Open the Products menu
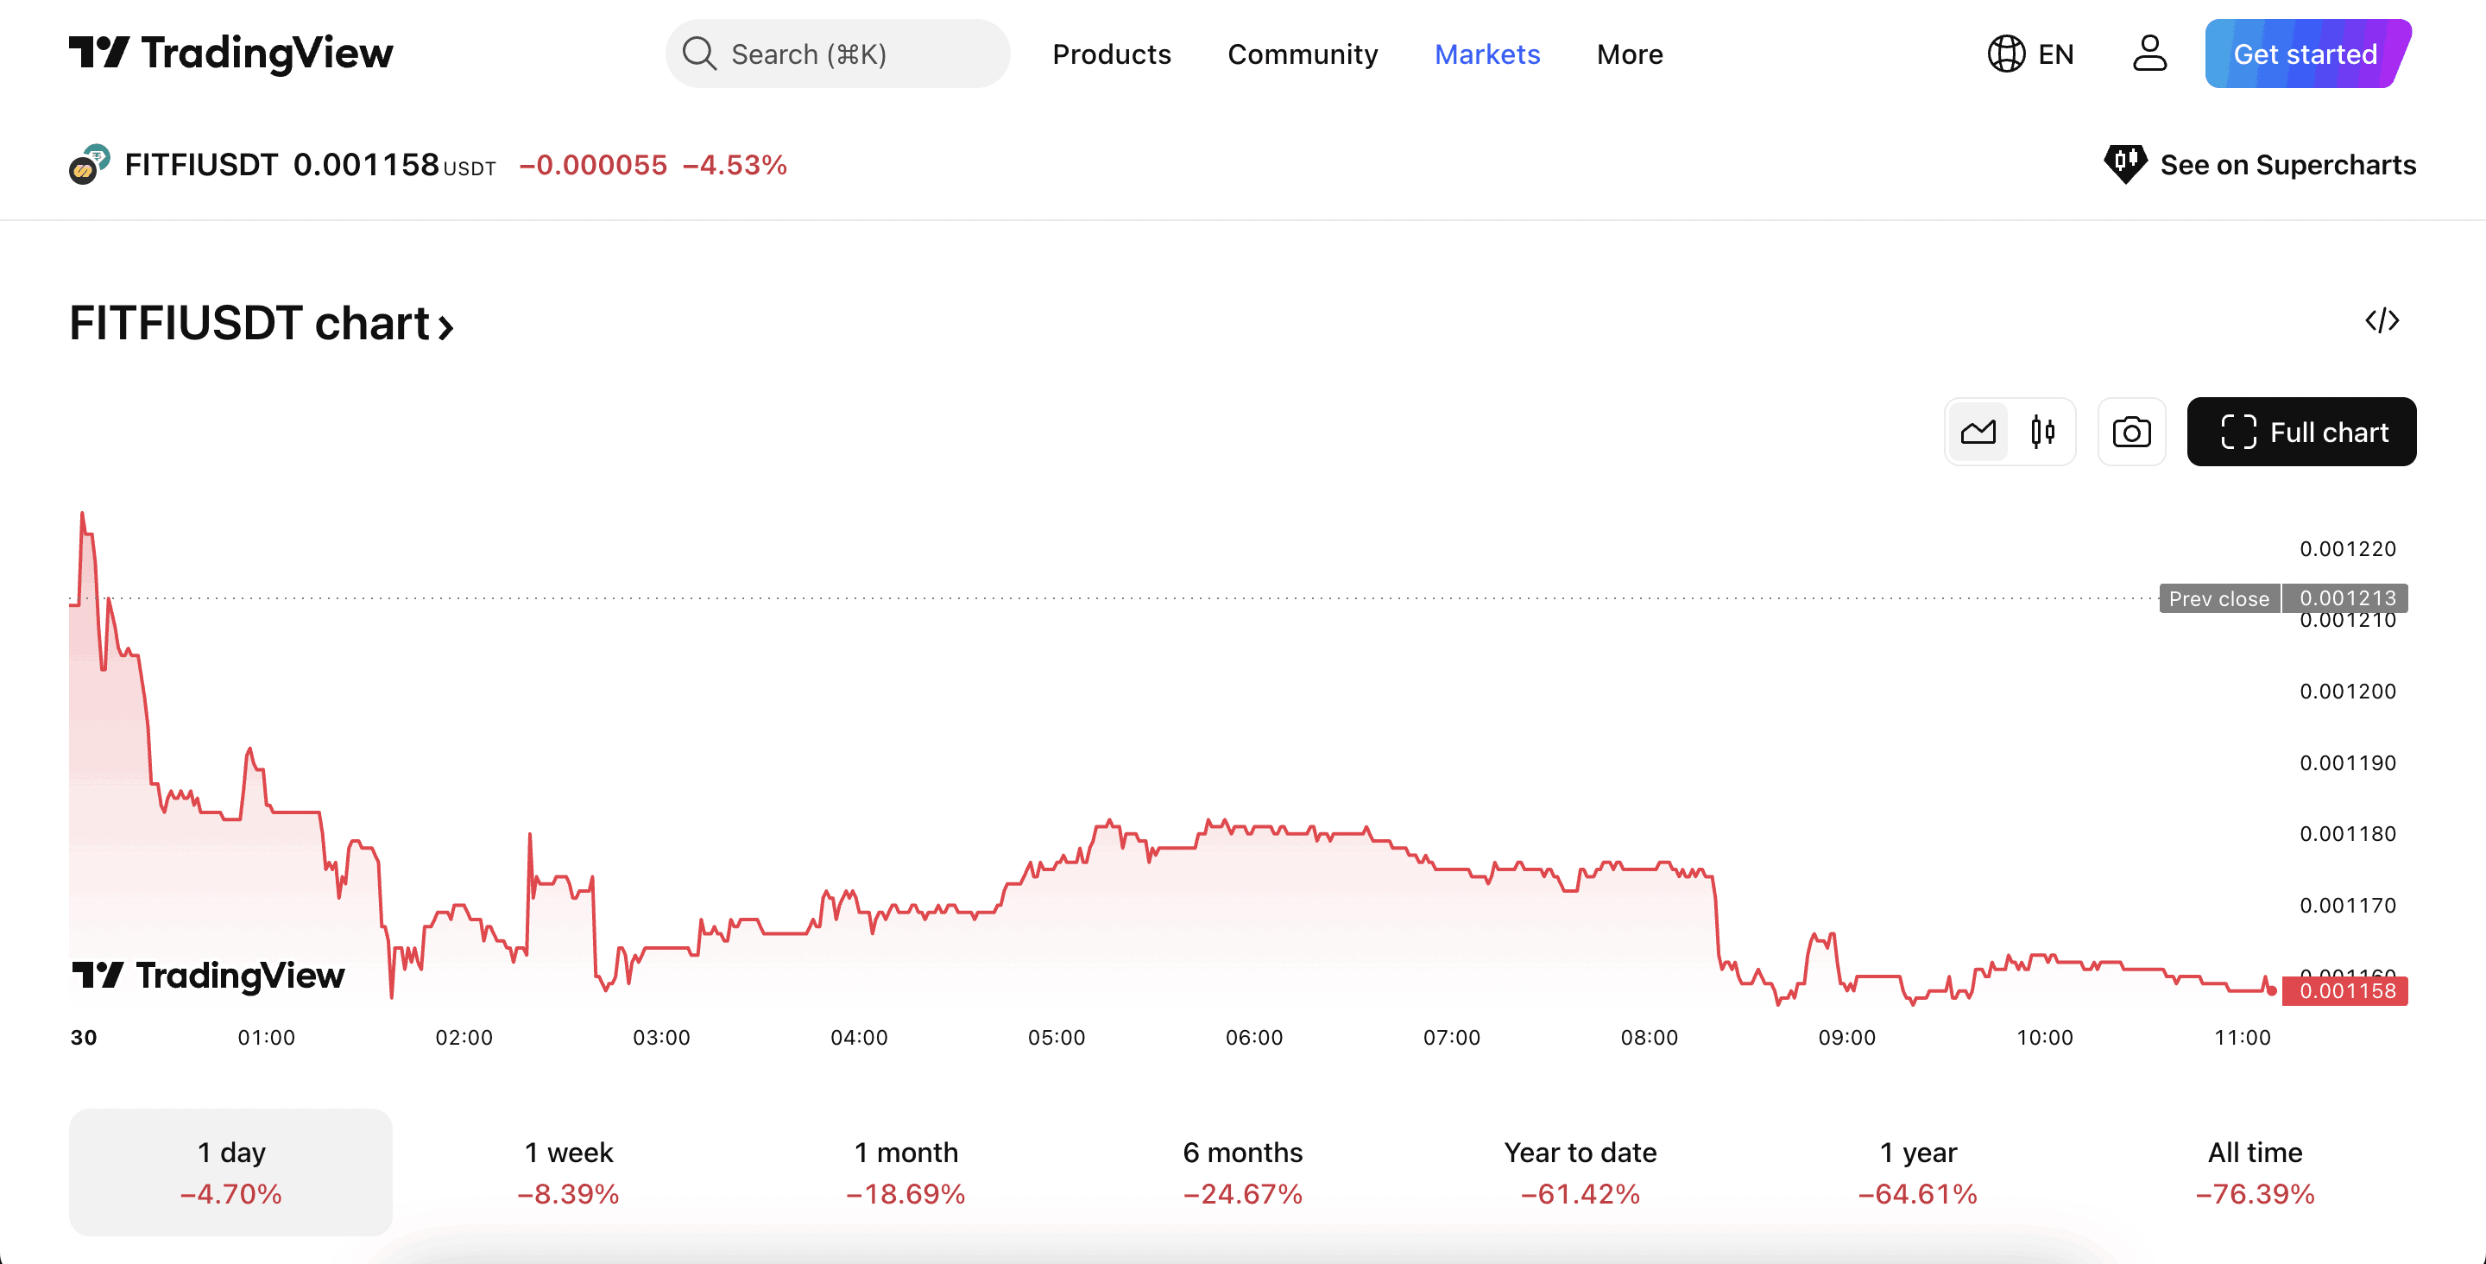 tap(1111, 54)
